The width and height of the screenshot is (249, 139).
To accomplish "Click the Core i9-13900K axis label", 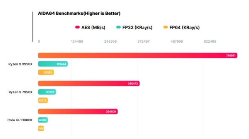I will [x=20, y=120].
